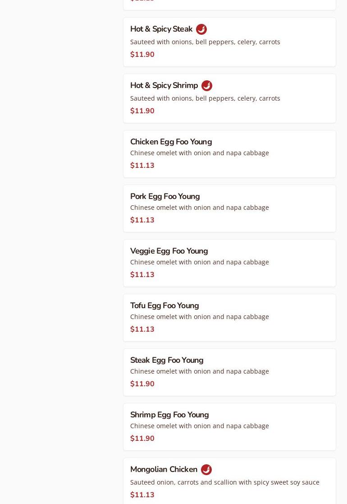Click the Tofu Egg Foo Young description text

tap(200, 317)
